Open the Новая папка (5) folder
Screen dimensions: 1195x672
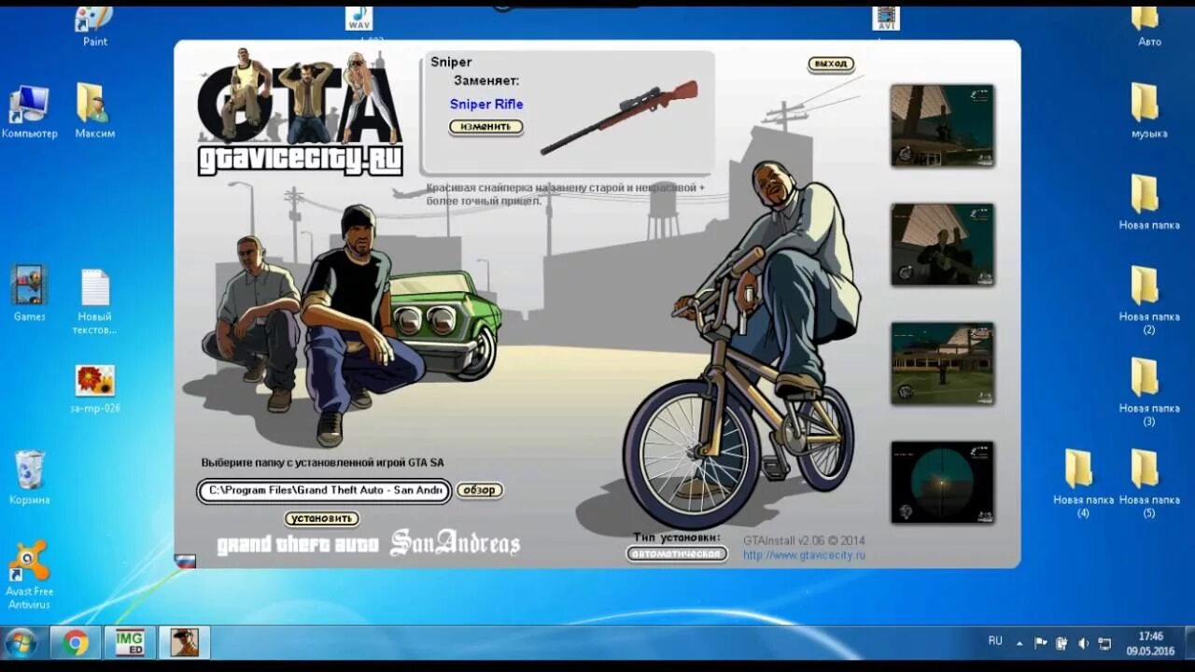[x=1149, y=483]
